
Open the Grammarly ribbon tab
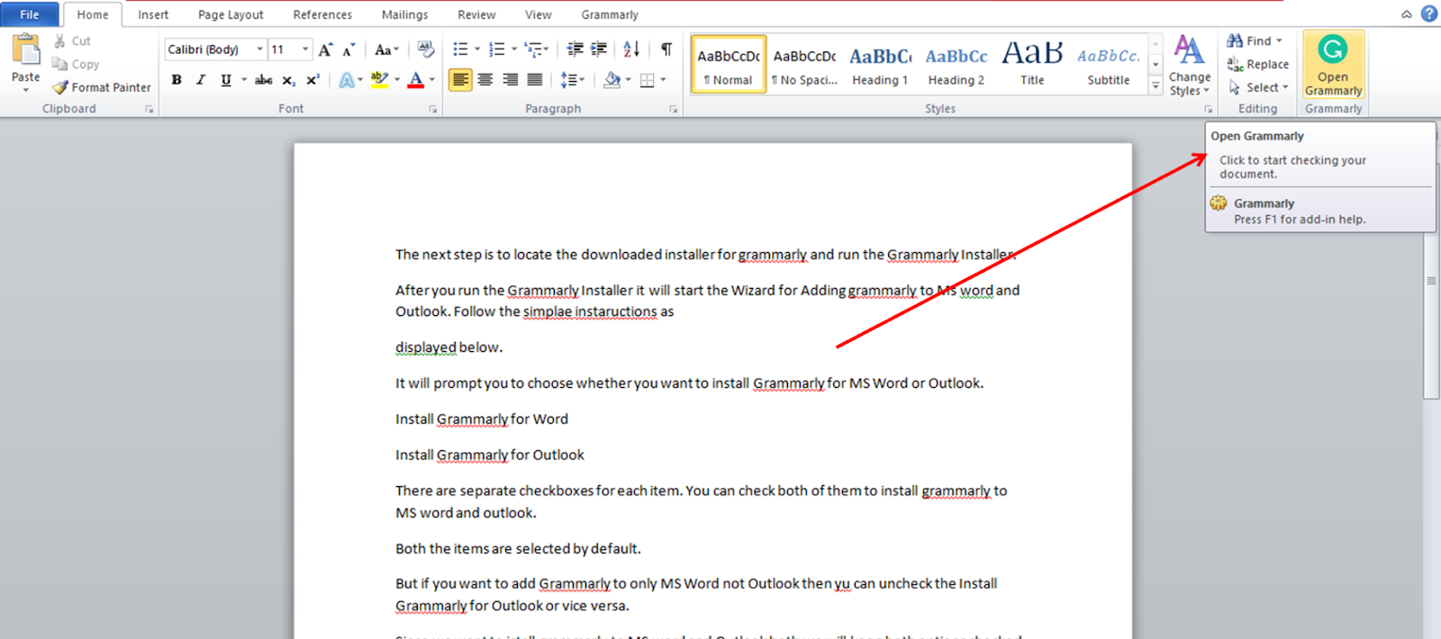click(x=609, y=14)
